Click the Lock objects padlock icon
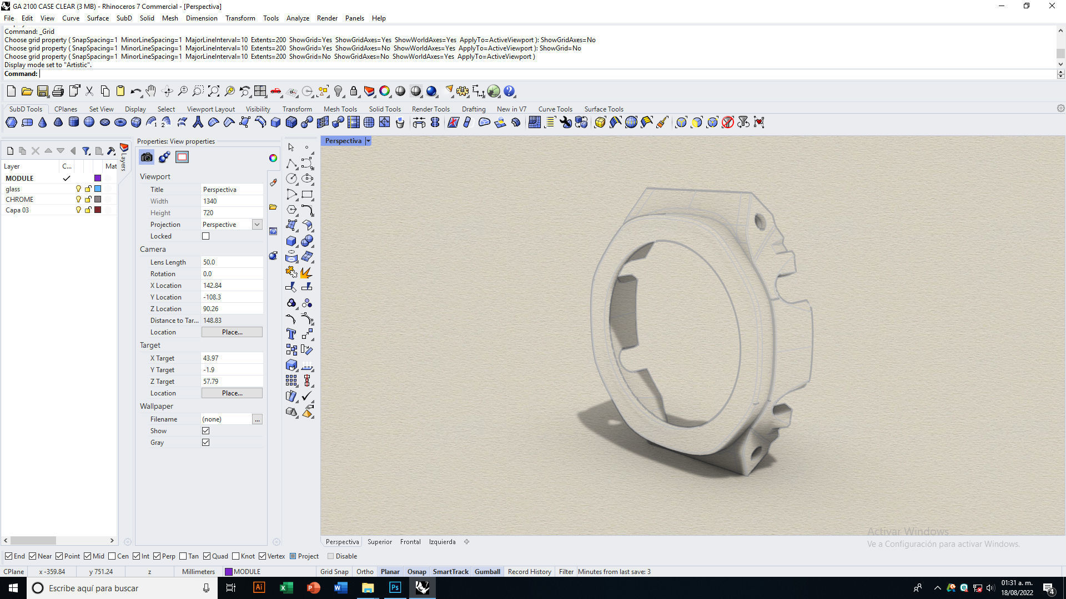This screenshot has width=1066, height=599. click(x=354, y=92)
